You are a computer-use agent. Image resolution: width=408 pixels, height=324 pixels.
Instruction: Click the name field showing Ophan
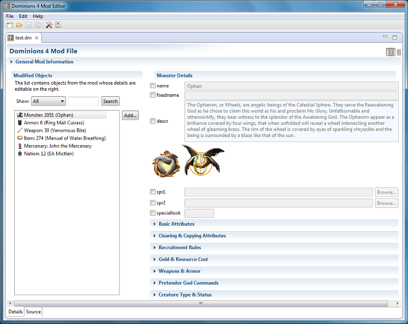click(291, 86)
